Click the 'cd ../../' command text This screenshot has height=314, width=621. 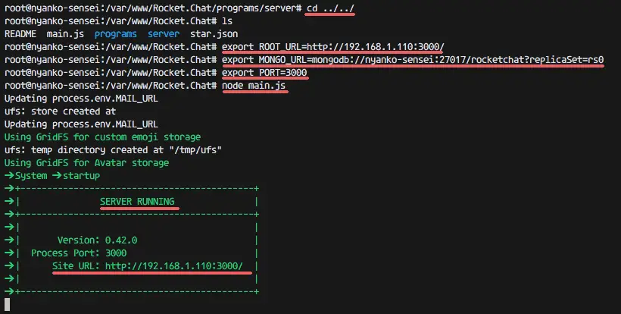coord(330,8)
